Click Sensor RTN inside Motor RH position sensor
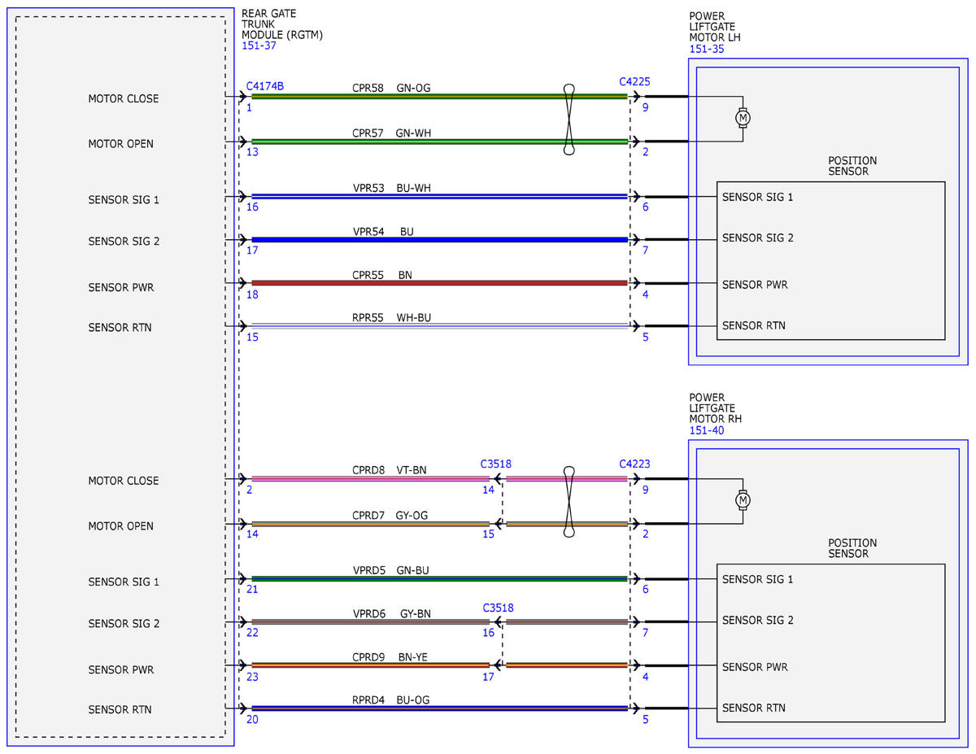 [x=754, y=708]
